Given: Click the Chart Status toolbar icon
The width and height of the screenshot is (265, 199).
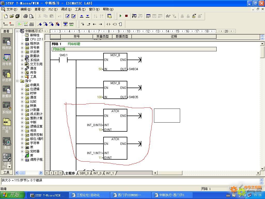Looking at the screenshot, I should point(148,16).
